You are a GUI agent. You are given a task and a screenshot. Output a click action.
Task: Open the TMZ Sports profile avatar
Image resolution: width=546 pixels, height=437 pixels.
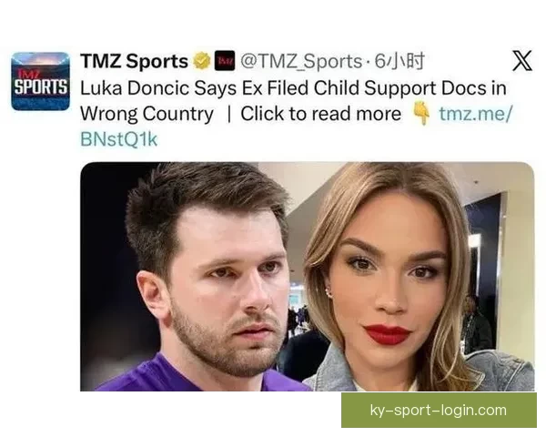40,81
